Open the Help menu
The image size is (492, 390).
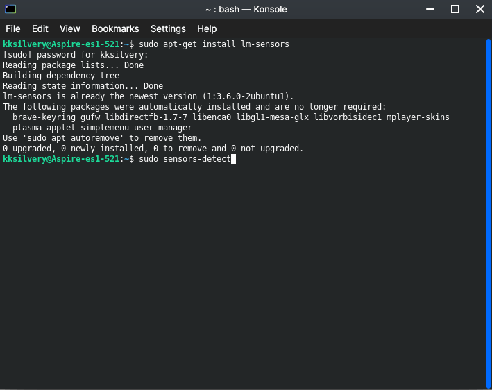click(x=207, y=29)
